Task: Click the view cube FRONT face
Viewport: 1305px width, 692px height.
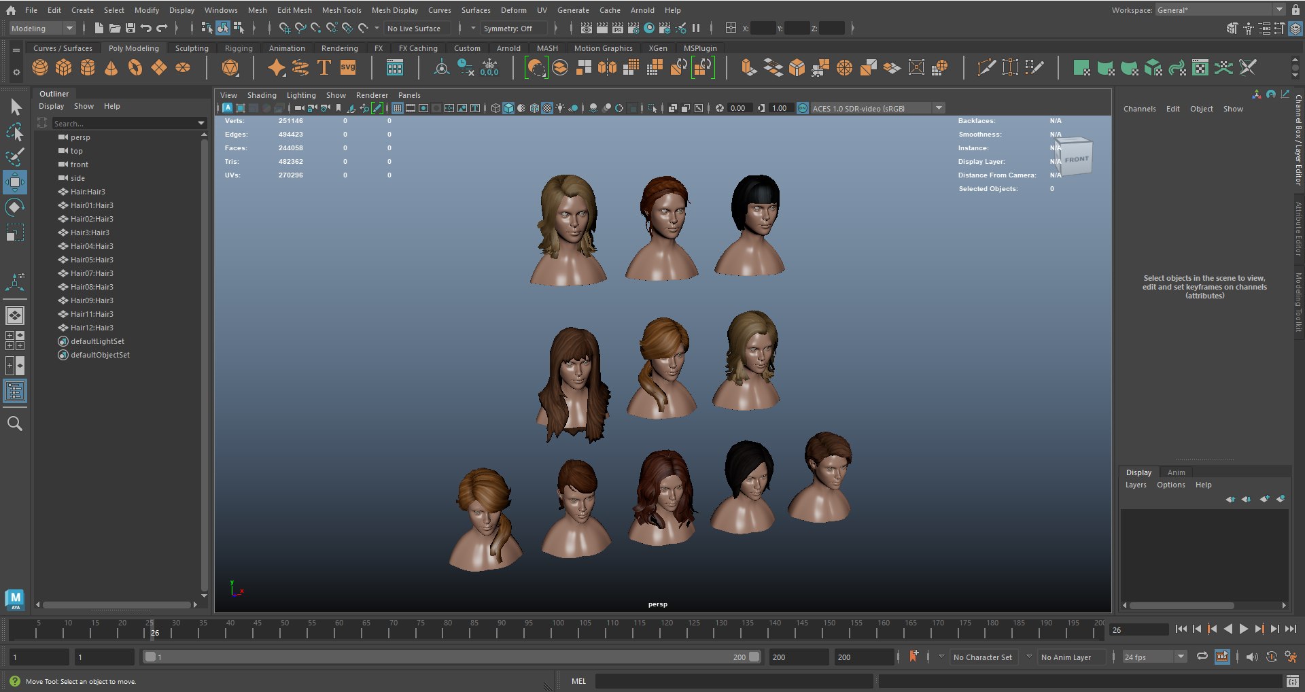Action: [x=1077, y=160]
